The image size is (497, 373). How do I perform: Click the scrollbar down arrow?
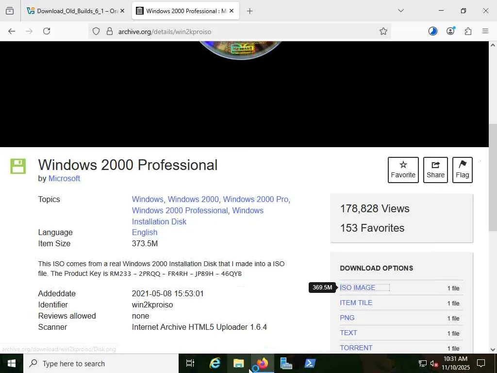[x=493, y=350]
